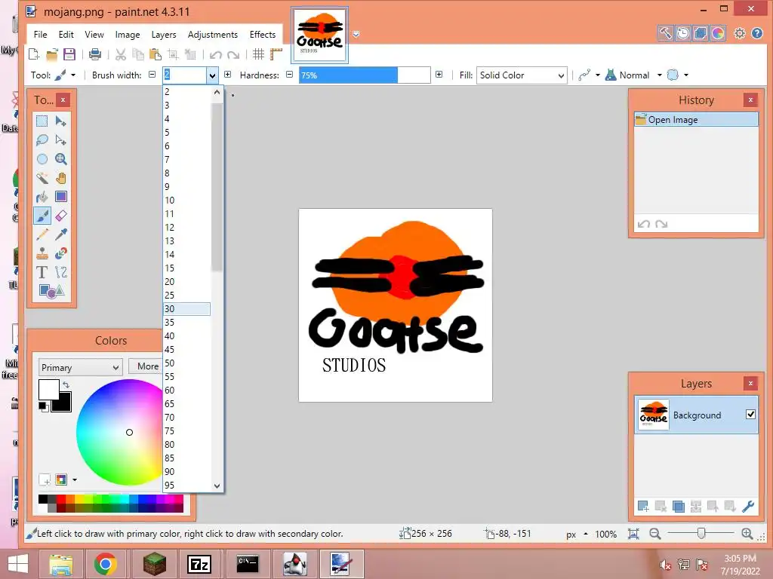Open the Primary color selector dropdown

80,367
